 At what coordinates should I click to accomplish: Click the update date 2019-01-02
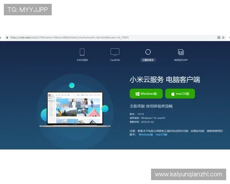tap(147, 122)
